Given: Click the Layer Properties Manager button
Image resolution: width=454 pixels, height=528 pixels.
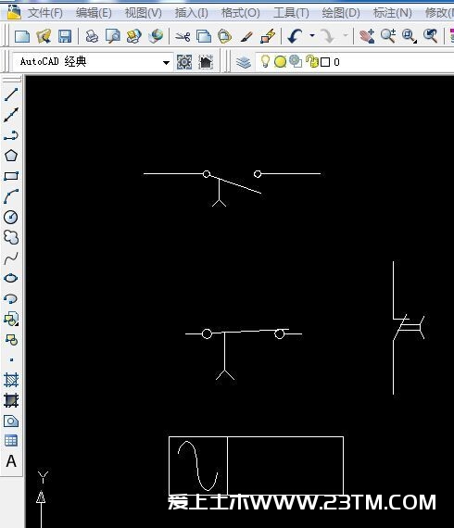Looking at the screenshot, I should tap(244, 62).
